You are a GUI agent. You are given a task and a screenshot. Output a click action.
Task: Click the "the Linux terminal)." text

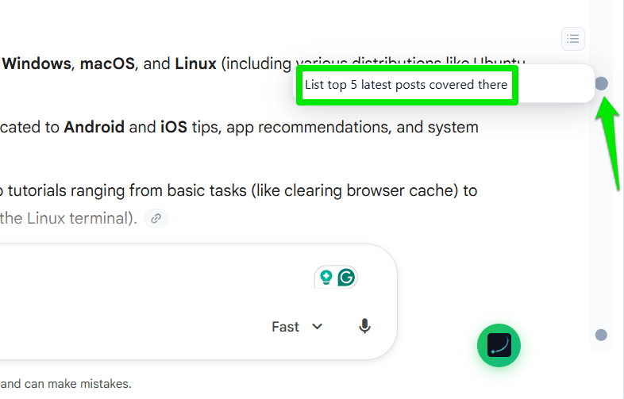coord(68,218)
